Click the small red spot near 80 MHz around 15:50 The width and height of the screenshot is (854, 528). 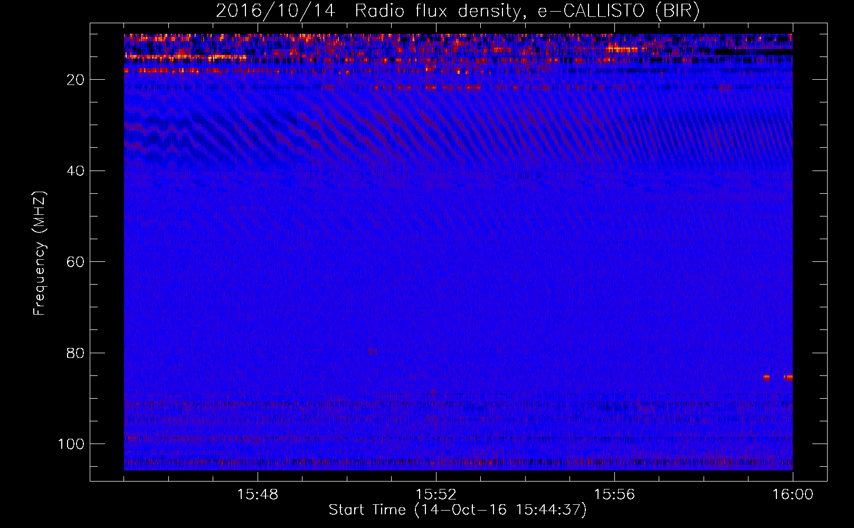pyautogui.click(x=373, y=351)
